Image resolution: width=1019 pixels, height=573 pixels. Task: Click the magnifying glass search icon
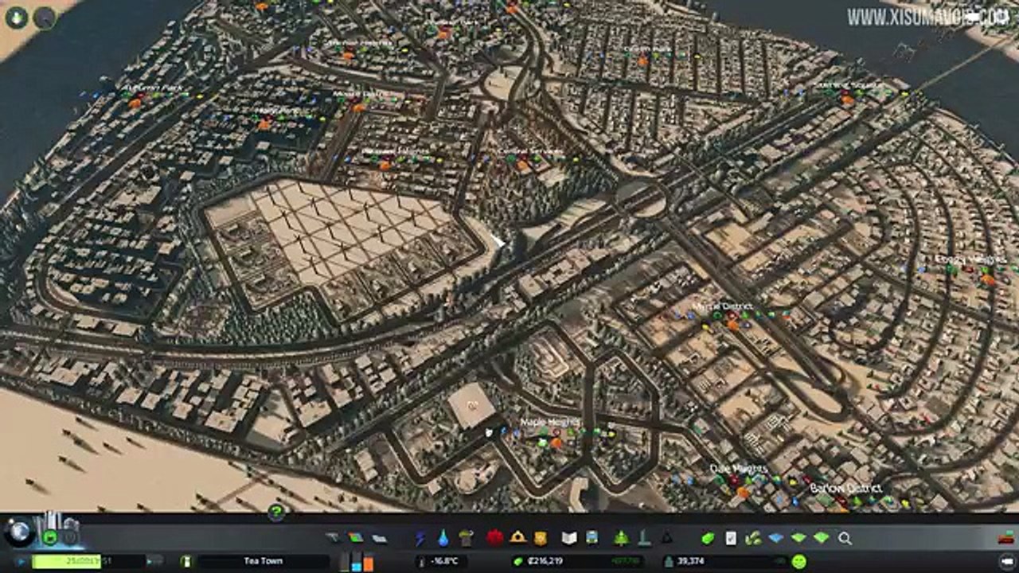[x=845, y=539]
